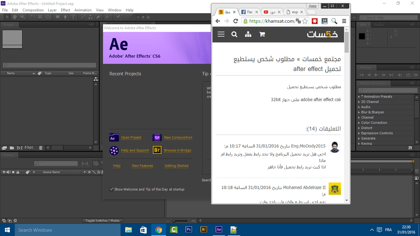Reload the Khamsat page
The height and width of the screenshot is (236, 420).
click(236, 21)
